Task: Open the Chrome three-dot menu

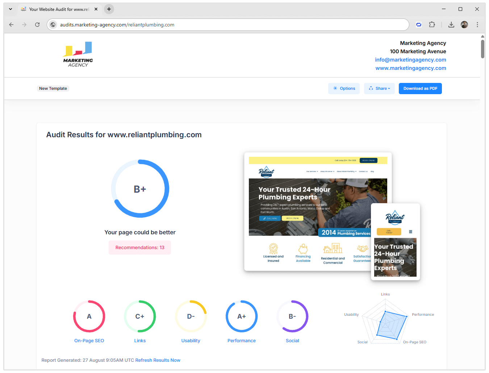Action: 477,25
